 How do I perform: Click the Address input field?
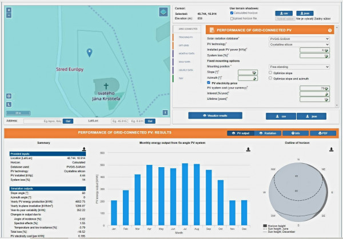click(x=43, y=121)
